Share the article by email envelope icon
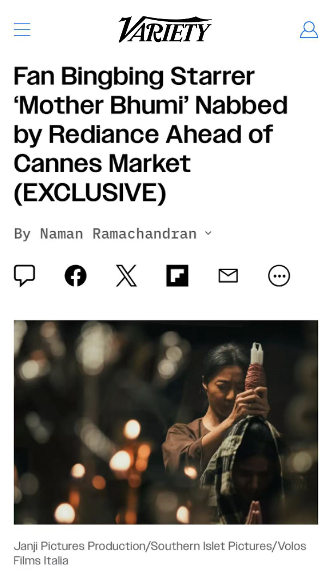Image resolution: width=331 pixels, height=585 pixels. tap(228, 276)
